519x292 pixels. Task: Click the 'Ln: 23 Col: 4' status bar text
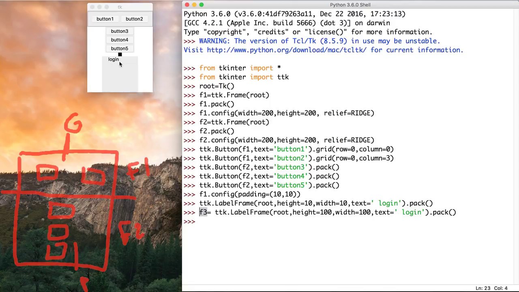click(x=491, y=288)
